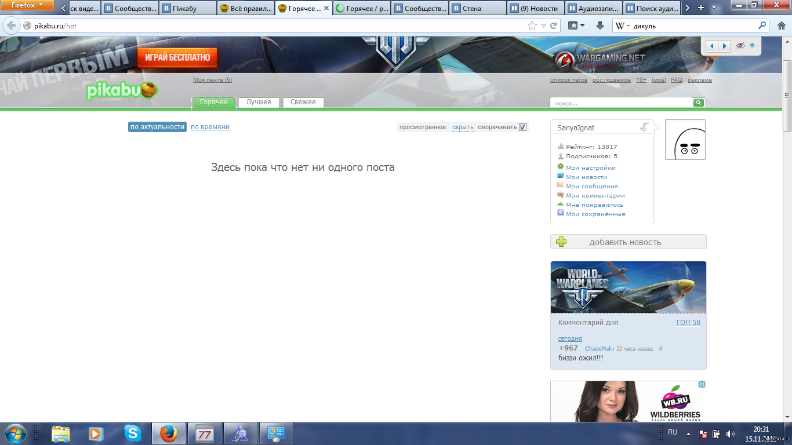Open the Firefox menu dropdown

coord(27,5)
